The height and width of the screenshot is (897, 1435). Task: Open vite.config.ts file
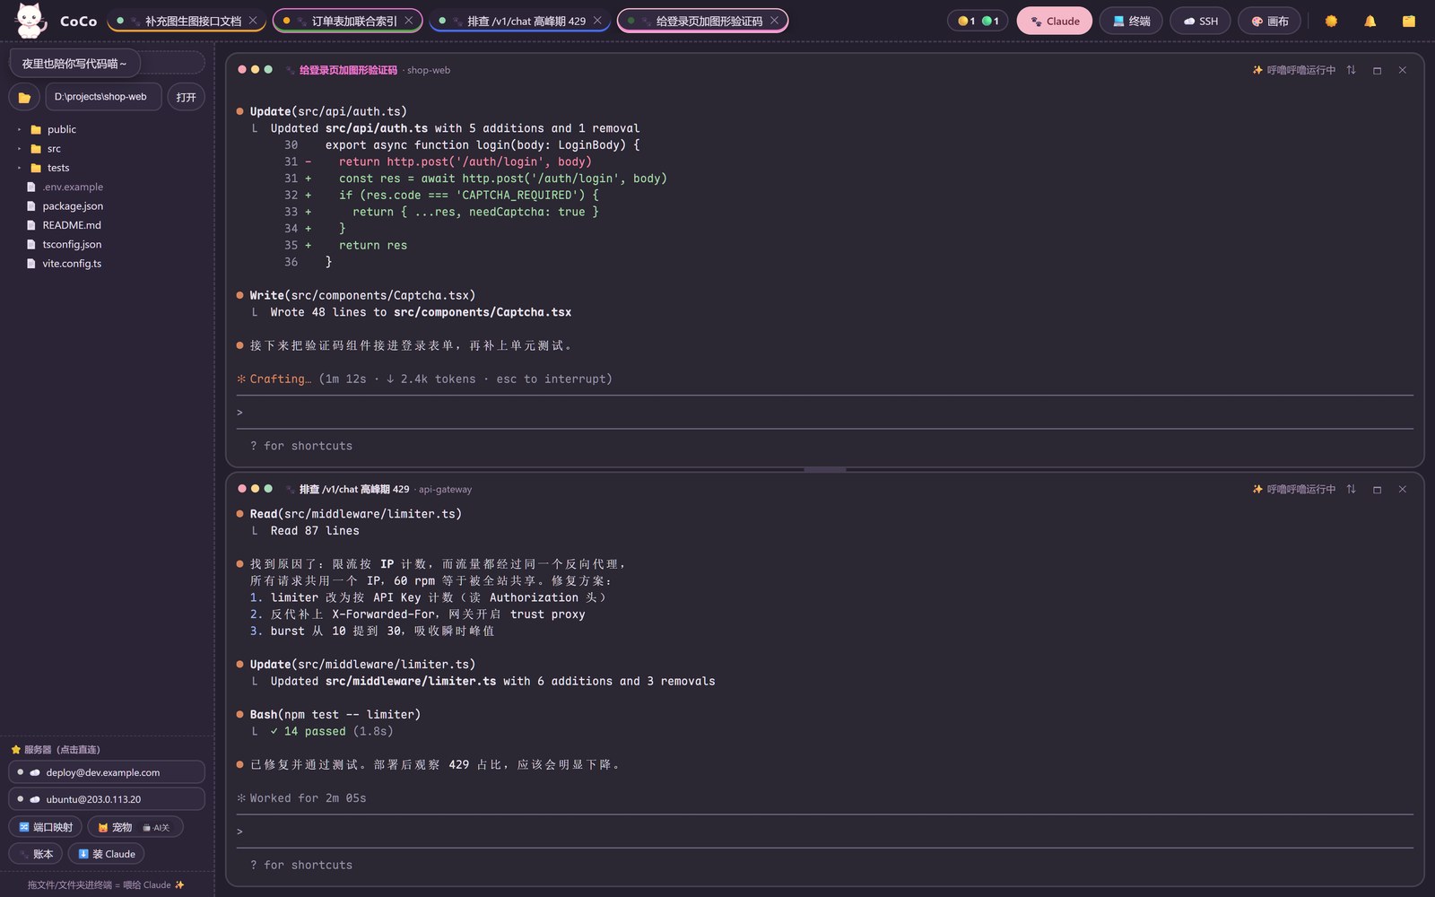click(x=65, y=264)
